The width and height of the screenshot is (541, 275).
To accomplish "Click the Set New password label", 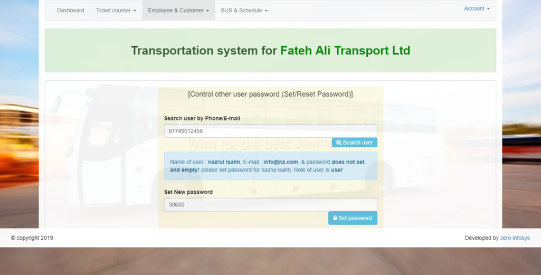I will click(x=188, y=192).
